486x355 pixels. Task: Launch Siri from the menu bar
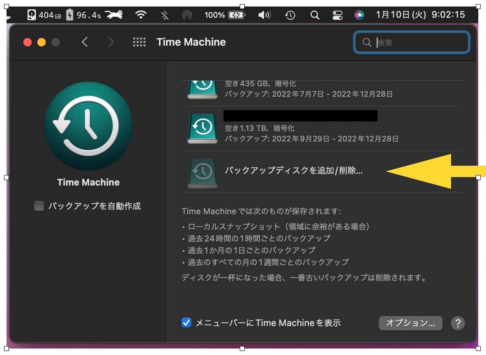(359, 15)
